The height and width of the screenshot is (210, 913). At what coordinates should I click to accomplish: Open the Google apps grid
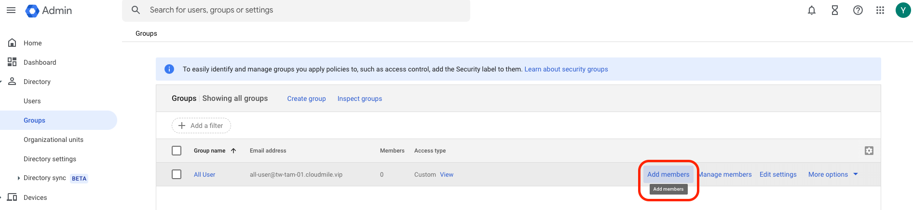pos(880,10)
